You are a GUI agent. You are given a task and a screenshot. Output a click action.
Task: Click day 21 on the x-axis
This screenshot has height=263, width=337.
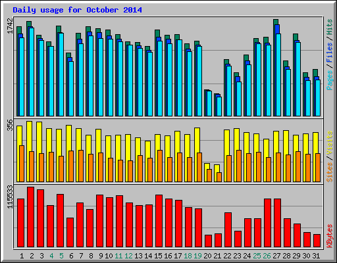(217, 256)
